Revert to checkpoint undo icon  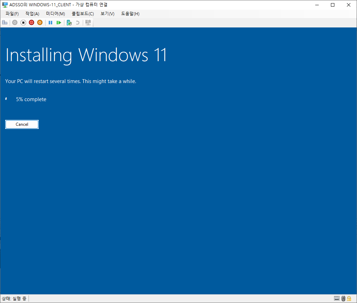[x=78, y=23]
